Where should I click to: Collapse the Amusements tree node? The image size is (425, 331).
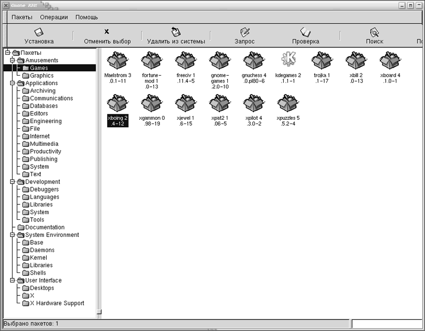[x=13, y=61]
